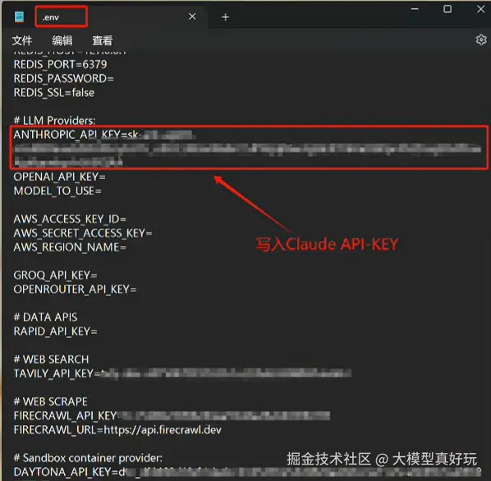Click the REDIS_PORT=6379 line
The width and height of the screenshot is (491, 481).
(x=60, y=65)
